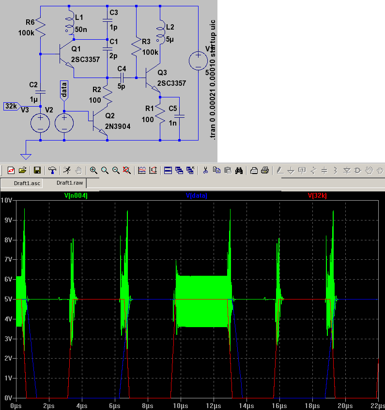This screenshot has height=410, width=385.
Task: Place a resistor from the toolbar
Action: pos(313,171)
